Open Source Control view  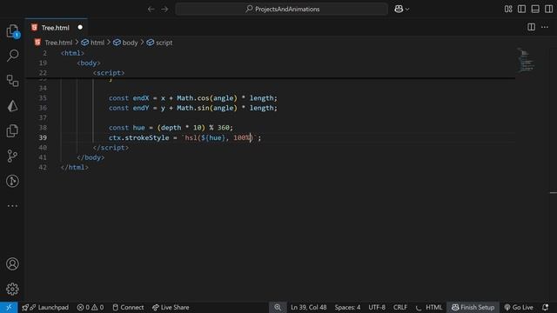point(12,156)
